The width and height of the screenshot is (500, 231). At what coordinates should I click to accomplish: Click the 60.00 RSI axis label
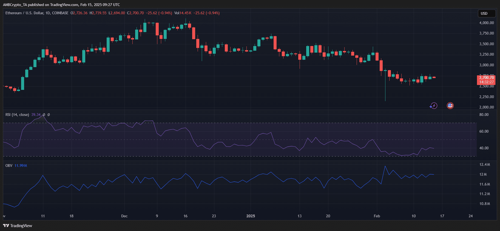tap(484, 131)
